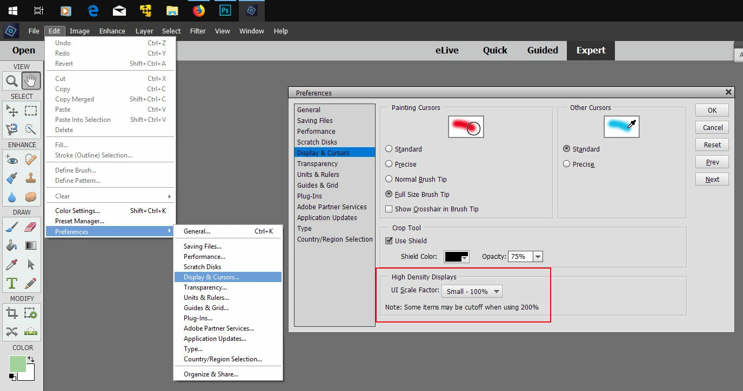Select the Clone Stamp tool
743x391 pixels.
click(x=31, y=178)
